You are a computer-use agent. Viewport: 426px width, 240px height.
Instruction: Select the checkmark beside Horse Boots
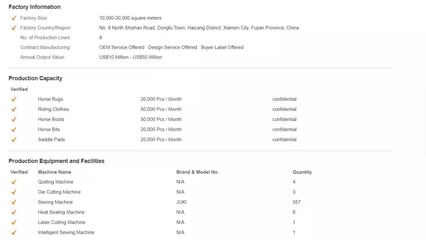point(14,119)
